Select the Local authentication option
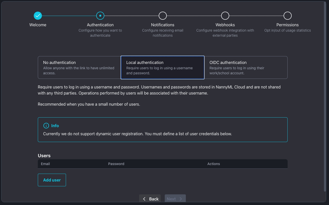329x205 pixels. [x=162, y=67]
